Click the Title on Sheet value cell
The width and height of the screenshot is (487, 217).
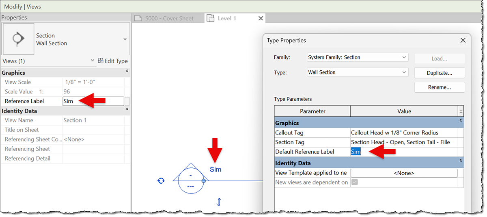(x=93, y=130)
